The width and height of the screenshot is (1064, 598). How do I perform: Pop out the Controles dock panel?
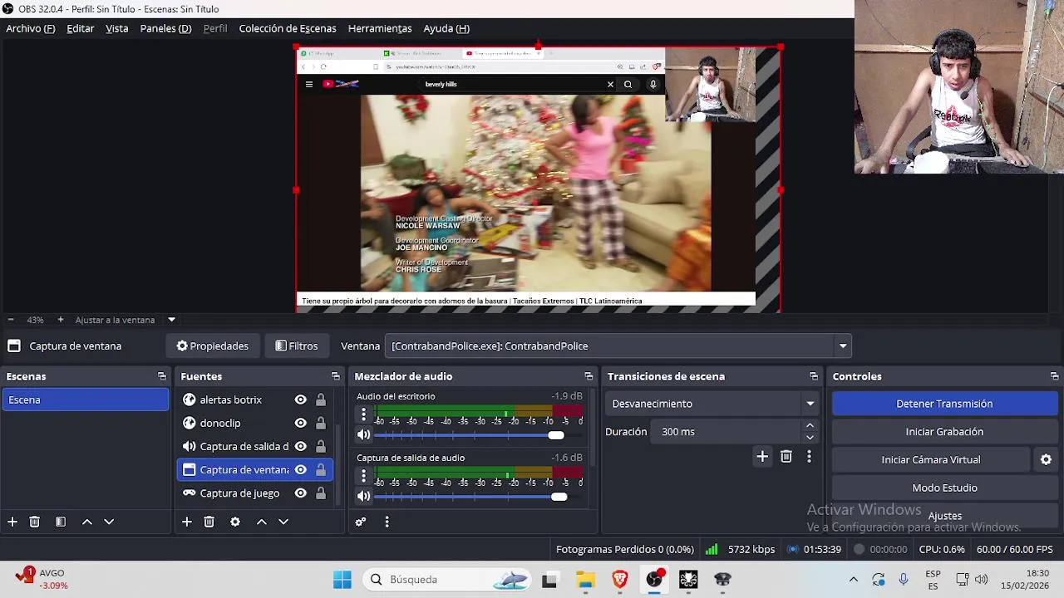point(1054,376)
